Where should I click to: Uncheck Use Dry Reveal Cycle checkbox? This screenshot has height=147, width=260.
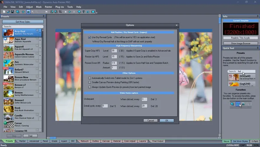pos(90,37)
